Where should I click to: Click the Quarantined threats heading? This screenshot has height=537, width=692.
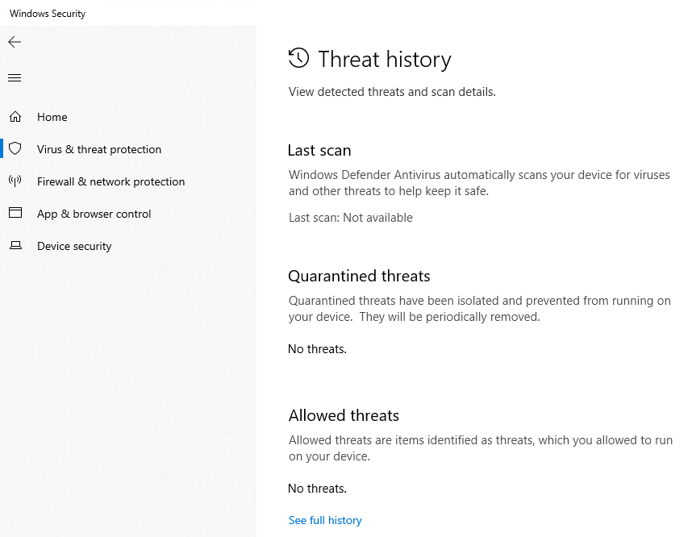359,277
